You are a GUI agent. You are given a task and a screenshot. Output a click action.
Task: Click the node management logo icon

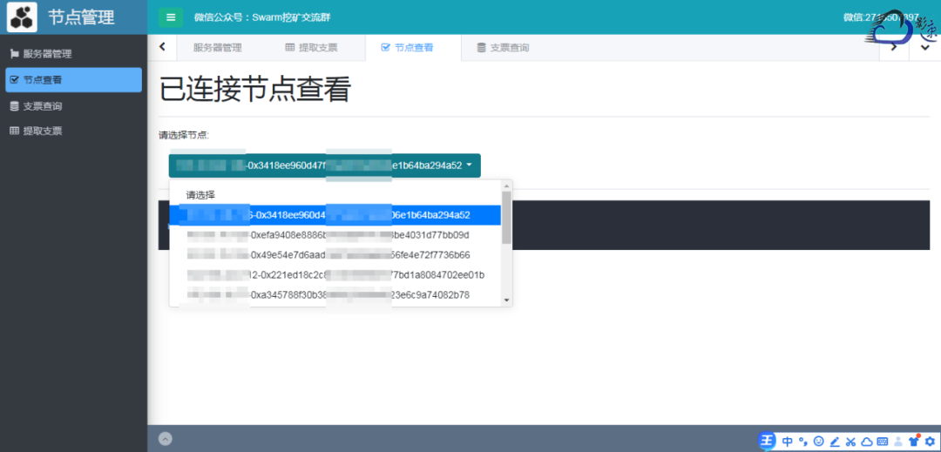pyautogui.click(x=22, y=17)
